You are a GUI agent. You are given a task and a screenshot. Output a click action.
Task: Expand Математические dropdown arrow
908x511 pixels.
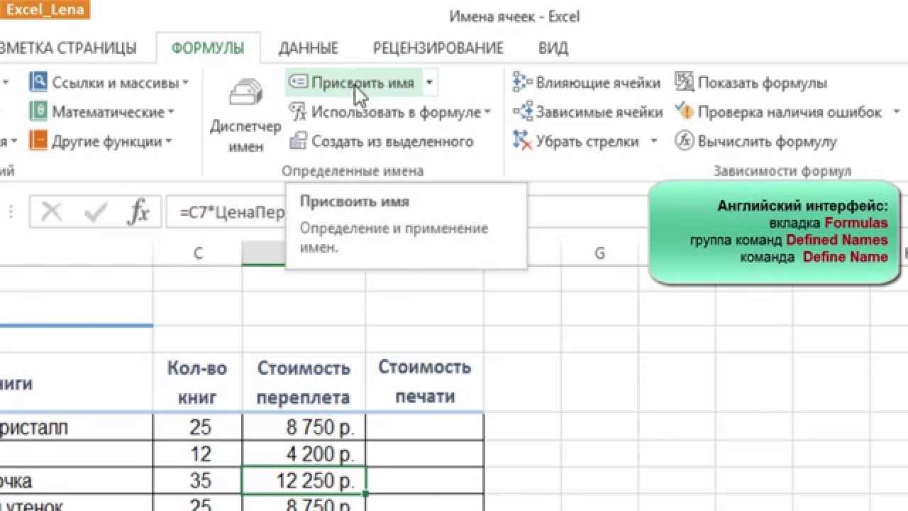170,112
